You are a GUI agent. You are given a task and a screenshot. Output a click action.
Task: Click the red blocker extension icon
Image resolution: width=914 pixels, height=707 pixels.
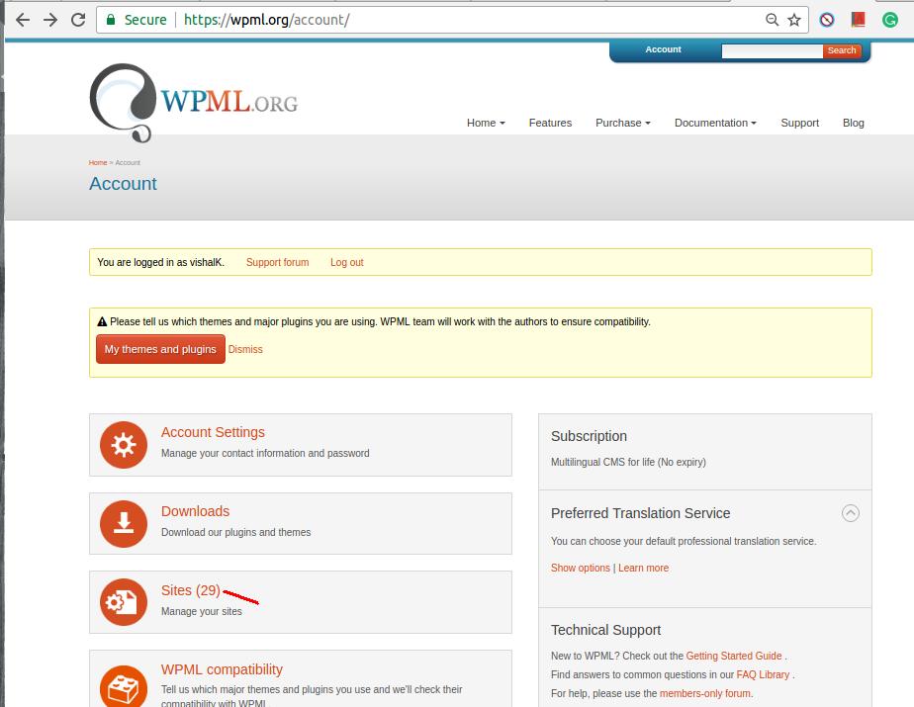pyautogui.click(x=827, y=20)
